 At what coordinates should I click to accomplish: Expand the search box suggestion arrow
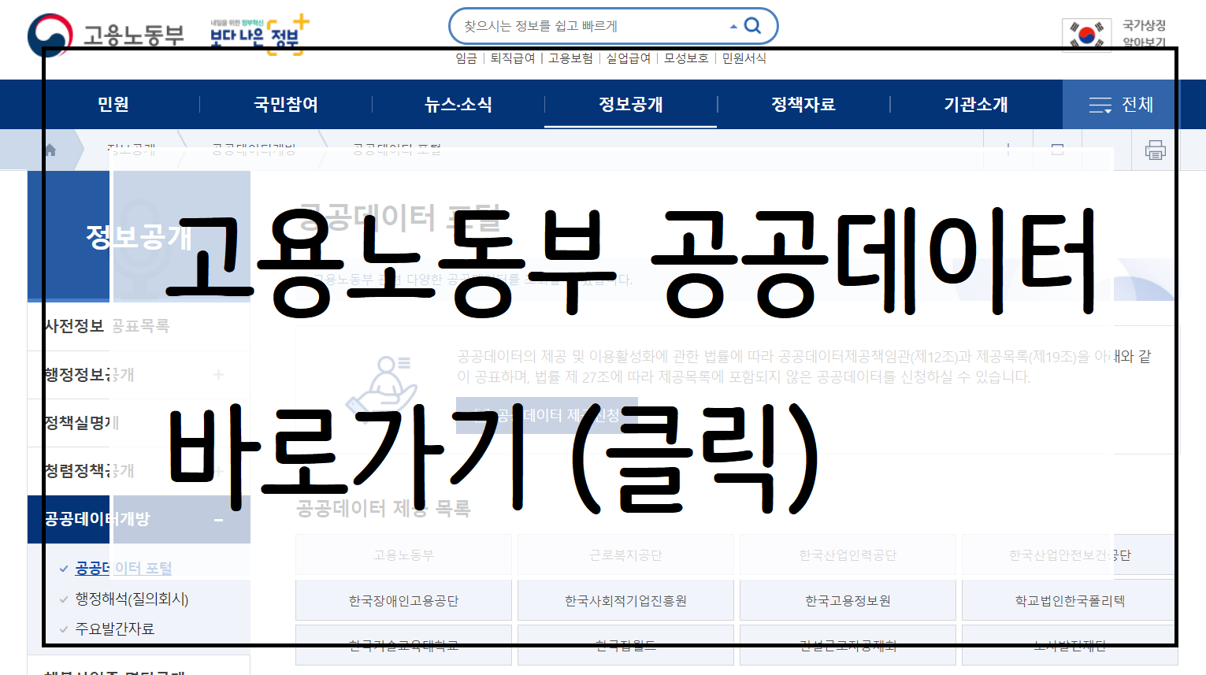pyautogui.click(x=733, y=26)
